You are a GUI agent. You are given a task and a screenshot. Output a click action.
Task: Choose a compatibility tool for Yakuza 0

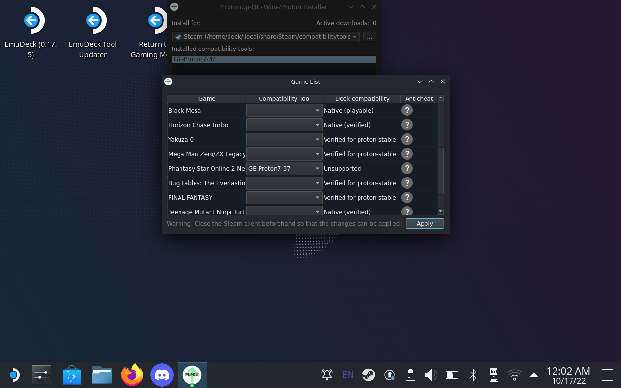click(x=284, y=140)
